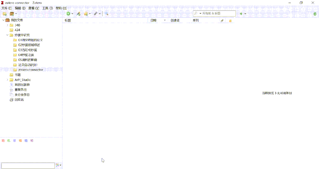Click the Advanced Search magnifier icon
This screenshot has height=169, width=319.
[107, 14]
